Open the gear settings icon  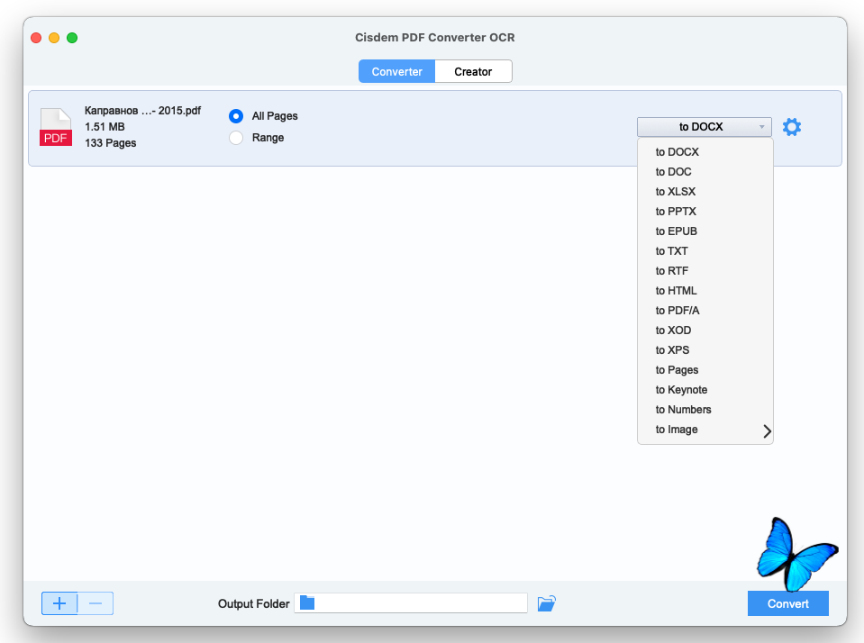point(791,127)
